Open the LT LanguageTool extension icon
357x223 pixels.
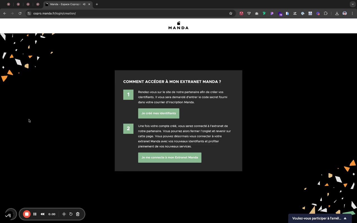tap(295, 13)
